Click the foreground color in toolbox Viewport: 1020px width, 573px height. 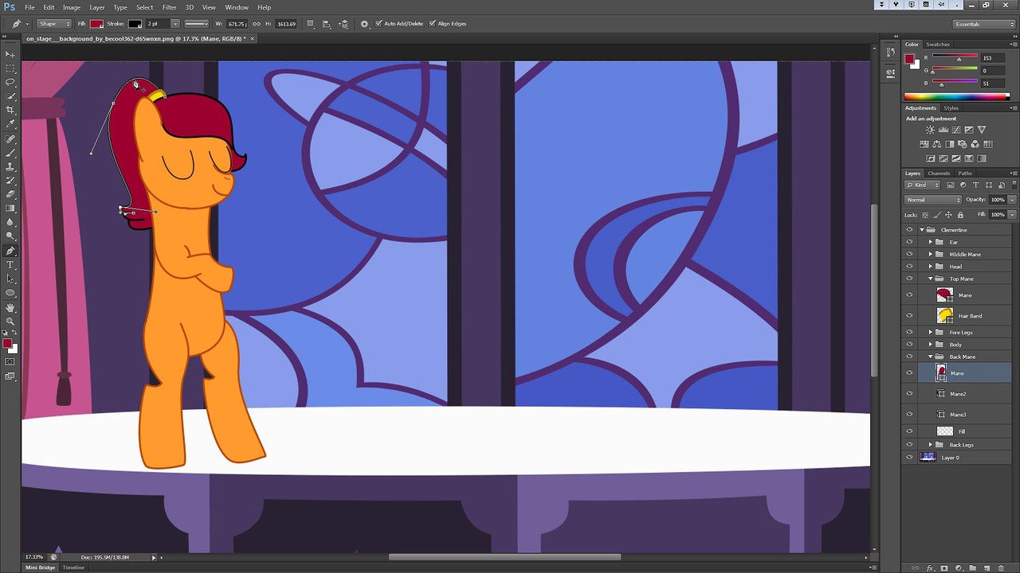tap(7, 344)
